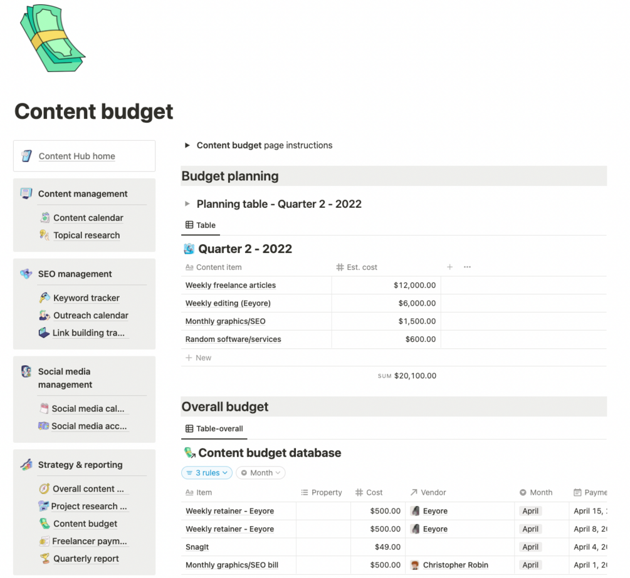Click the Weekly freelance articles cell

(231, 286)
